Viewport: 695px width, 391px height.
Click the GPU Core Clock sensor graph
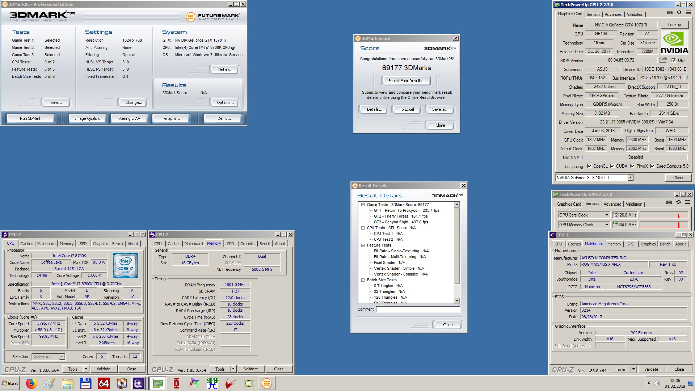pyautogui.click(x=663, y=215)
